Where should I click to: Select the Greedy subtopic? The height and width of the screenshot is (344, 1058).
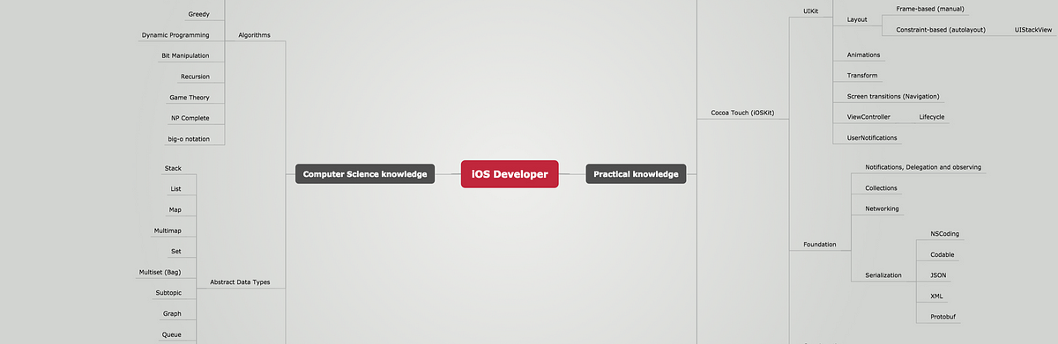[x=198, y=14]
